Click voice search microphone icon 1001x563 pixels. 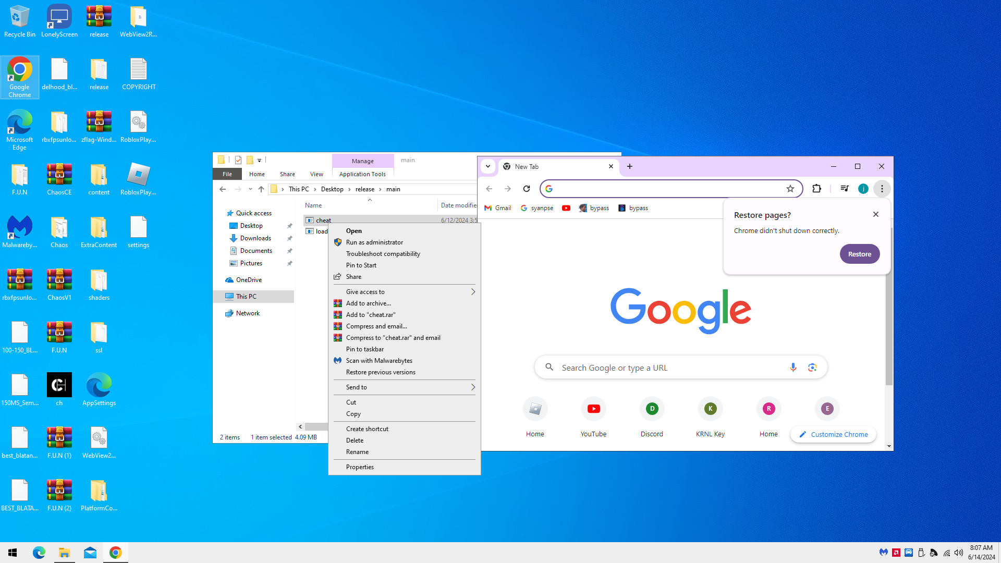[793, 368]
